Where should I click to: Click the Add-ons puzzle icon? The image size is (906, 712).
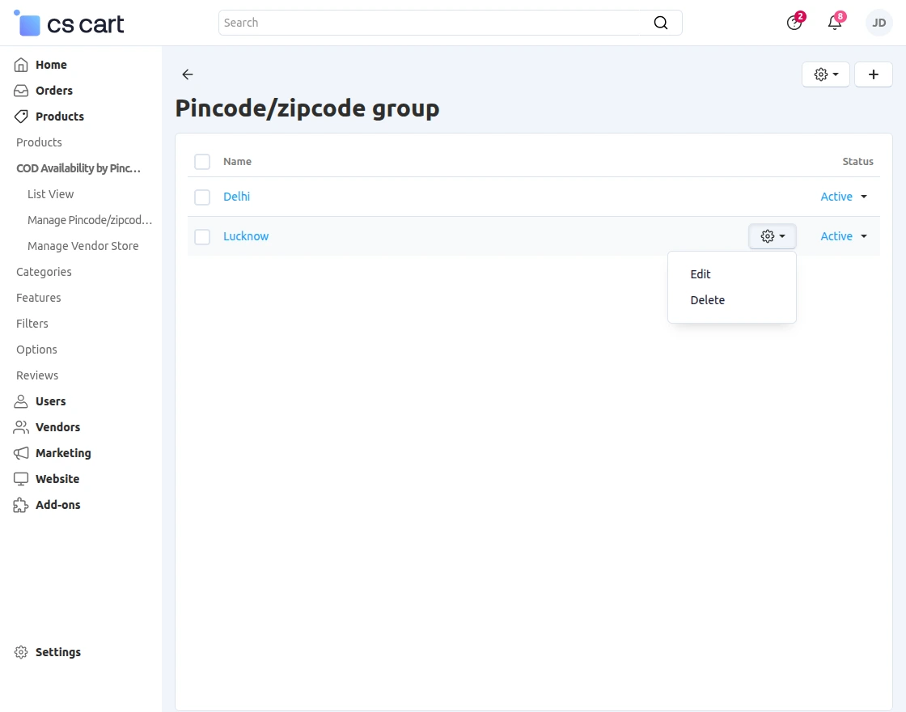(x=19, y=504)
